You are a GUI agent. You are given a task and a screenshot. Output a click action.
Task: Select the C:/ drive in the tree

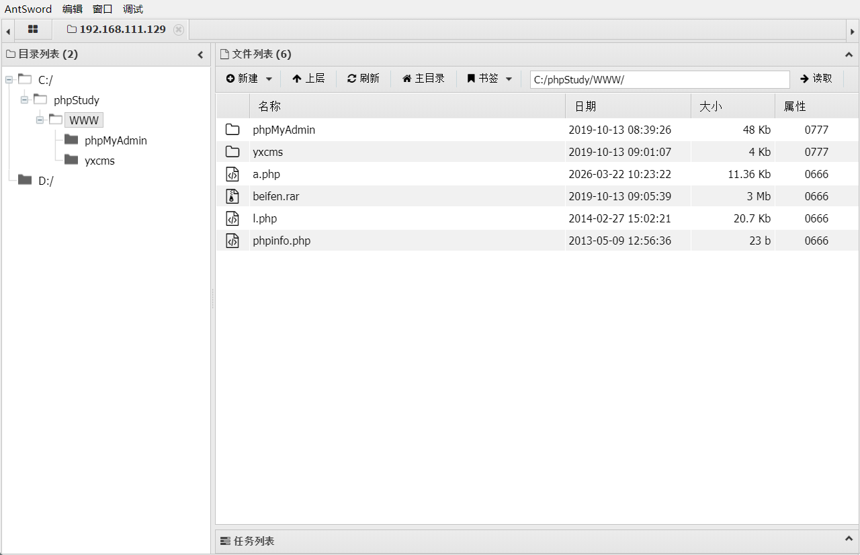pos(45,80)
